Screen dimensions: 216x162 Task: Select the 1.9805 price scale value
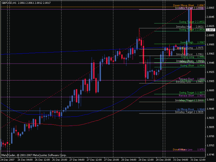pyautogui.click(x=210, y=127)
